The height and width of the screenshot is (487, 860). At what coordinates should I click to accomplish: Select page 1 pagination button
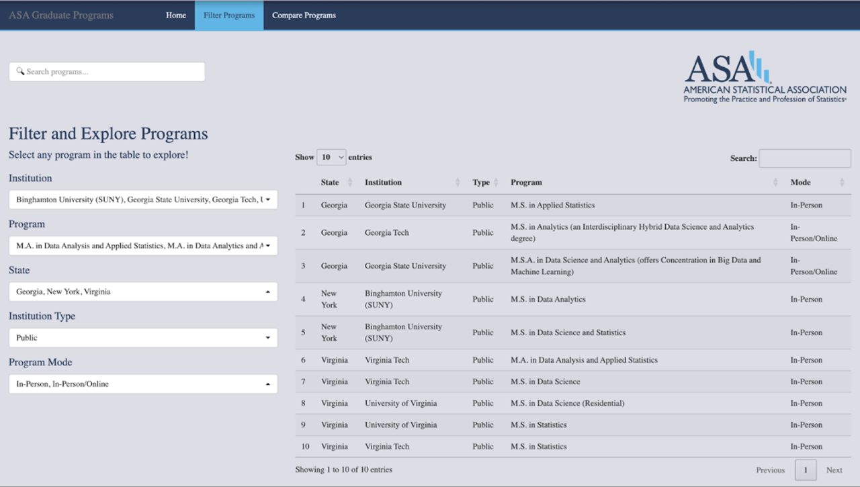click(805, 470)
